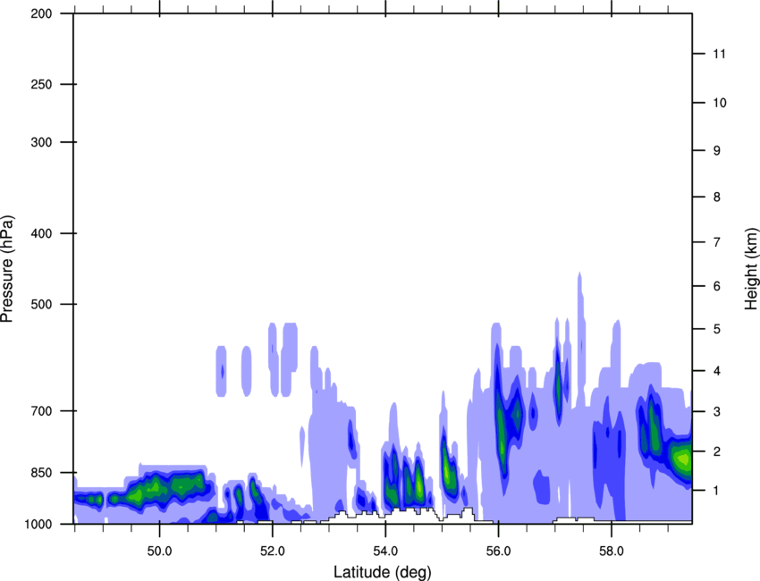Click the 7 km height label
Image resolution: width=760 pixels, height=581 pixels.
click(x=717, y=242)
